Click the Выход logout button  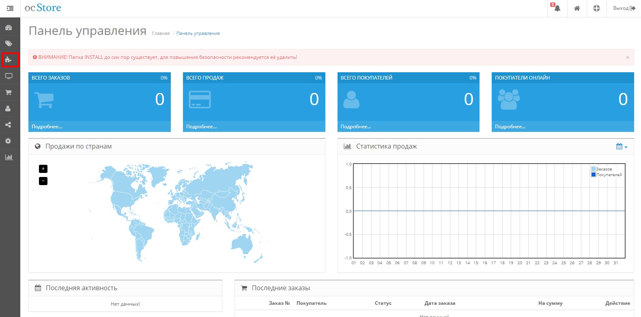point(624,8)
